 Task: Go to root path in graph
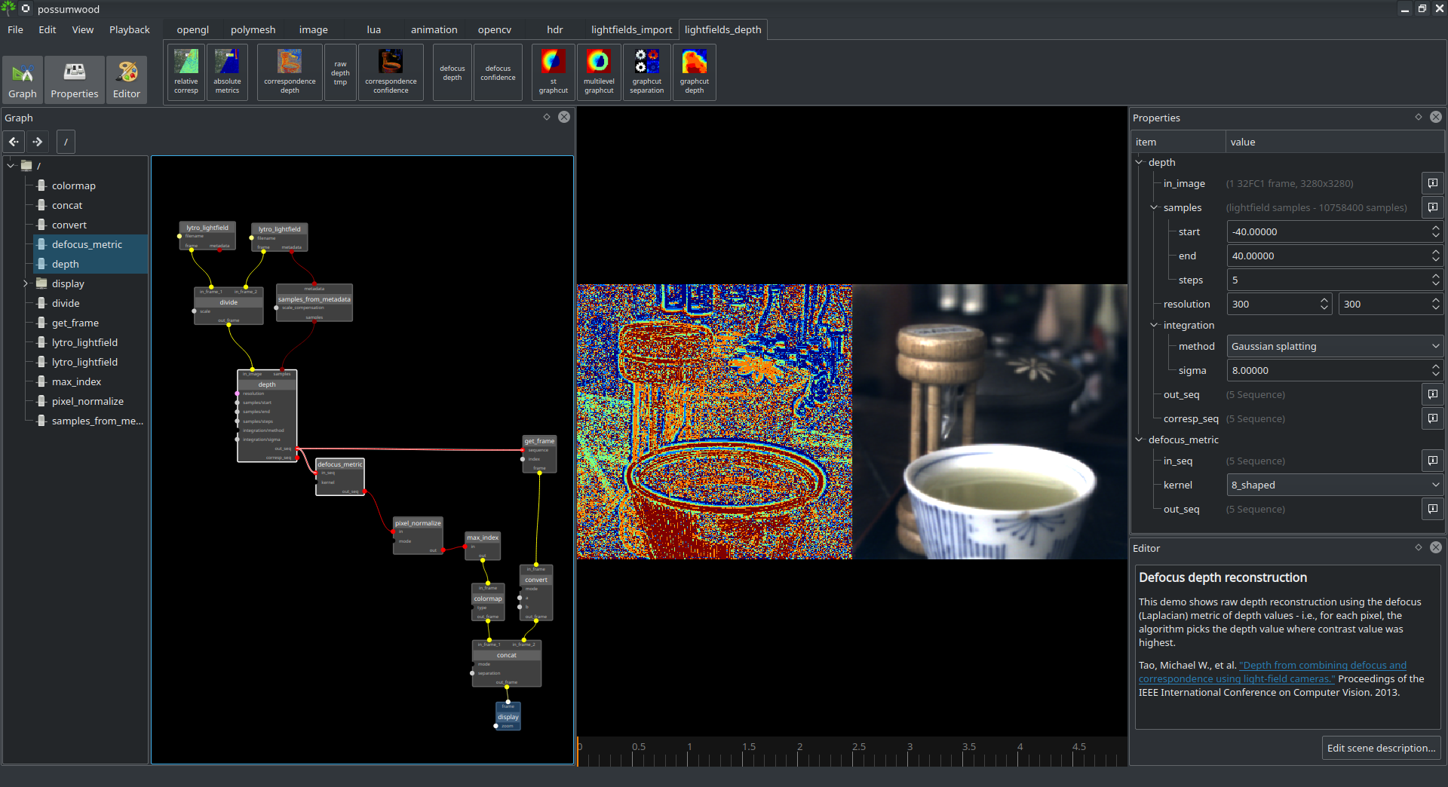coord(66,142)
